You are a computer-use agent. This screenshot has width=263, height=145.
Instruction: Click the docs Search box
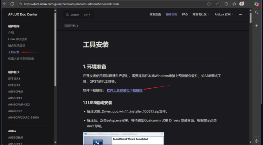[x=78, y=15]
